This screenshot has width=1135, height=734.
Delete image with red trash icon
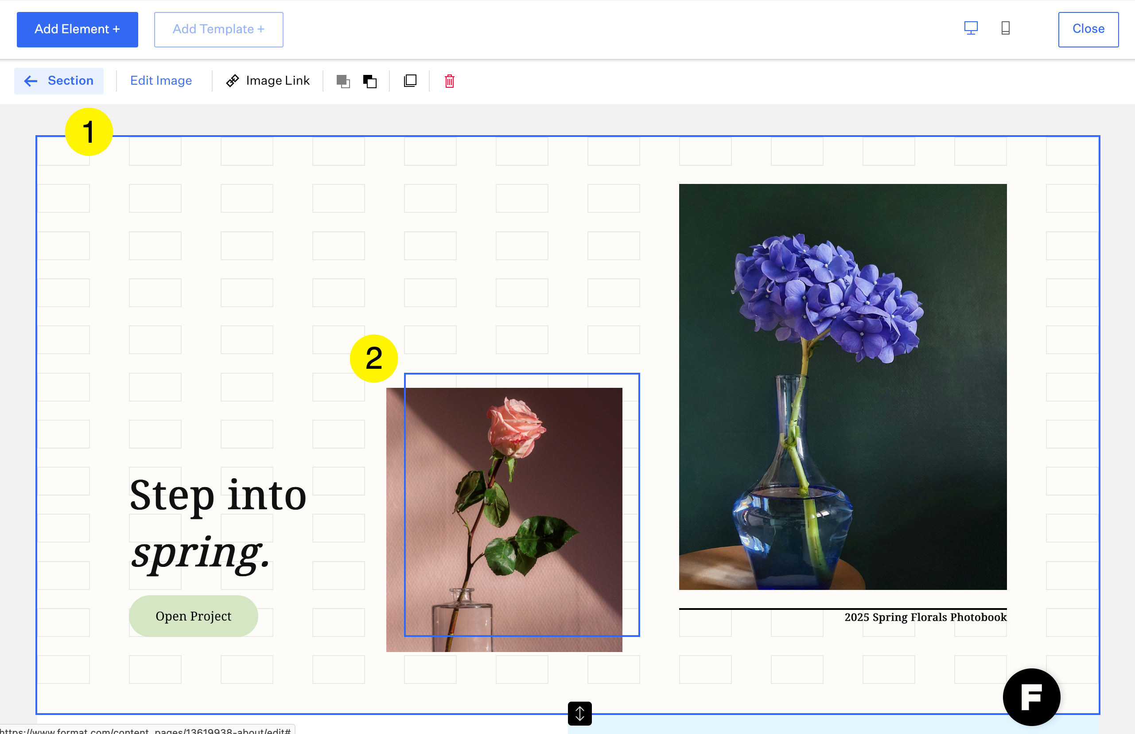tap(449, 81)
